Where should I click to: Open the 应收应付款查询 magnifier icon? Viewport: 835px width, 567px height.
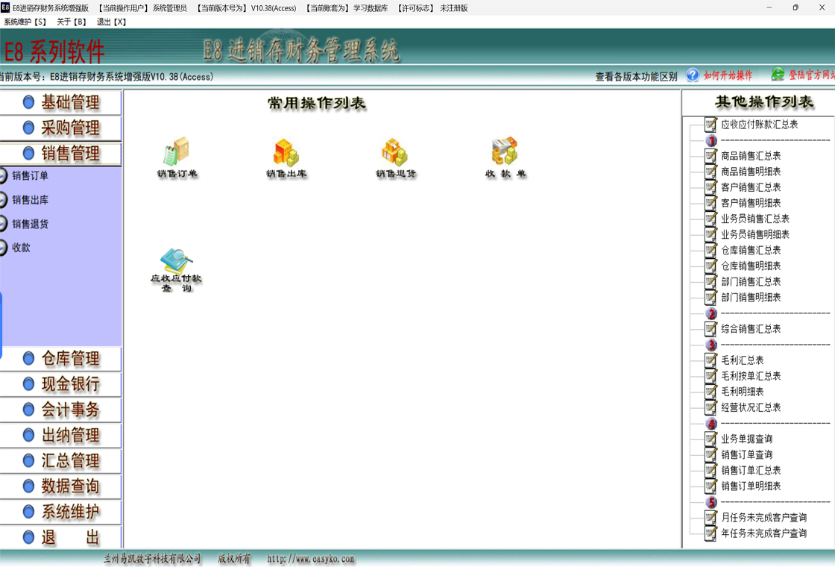coord(177,262)
